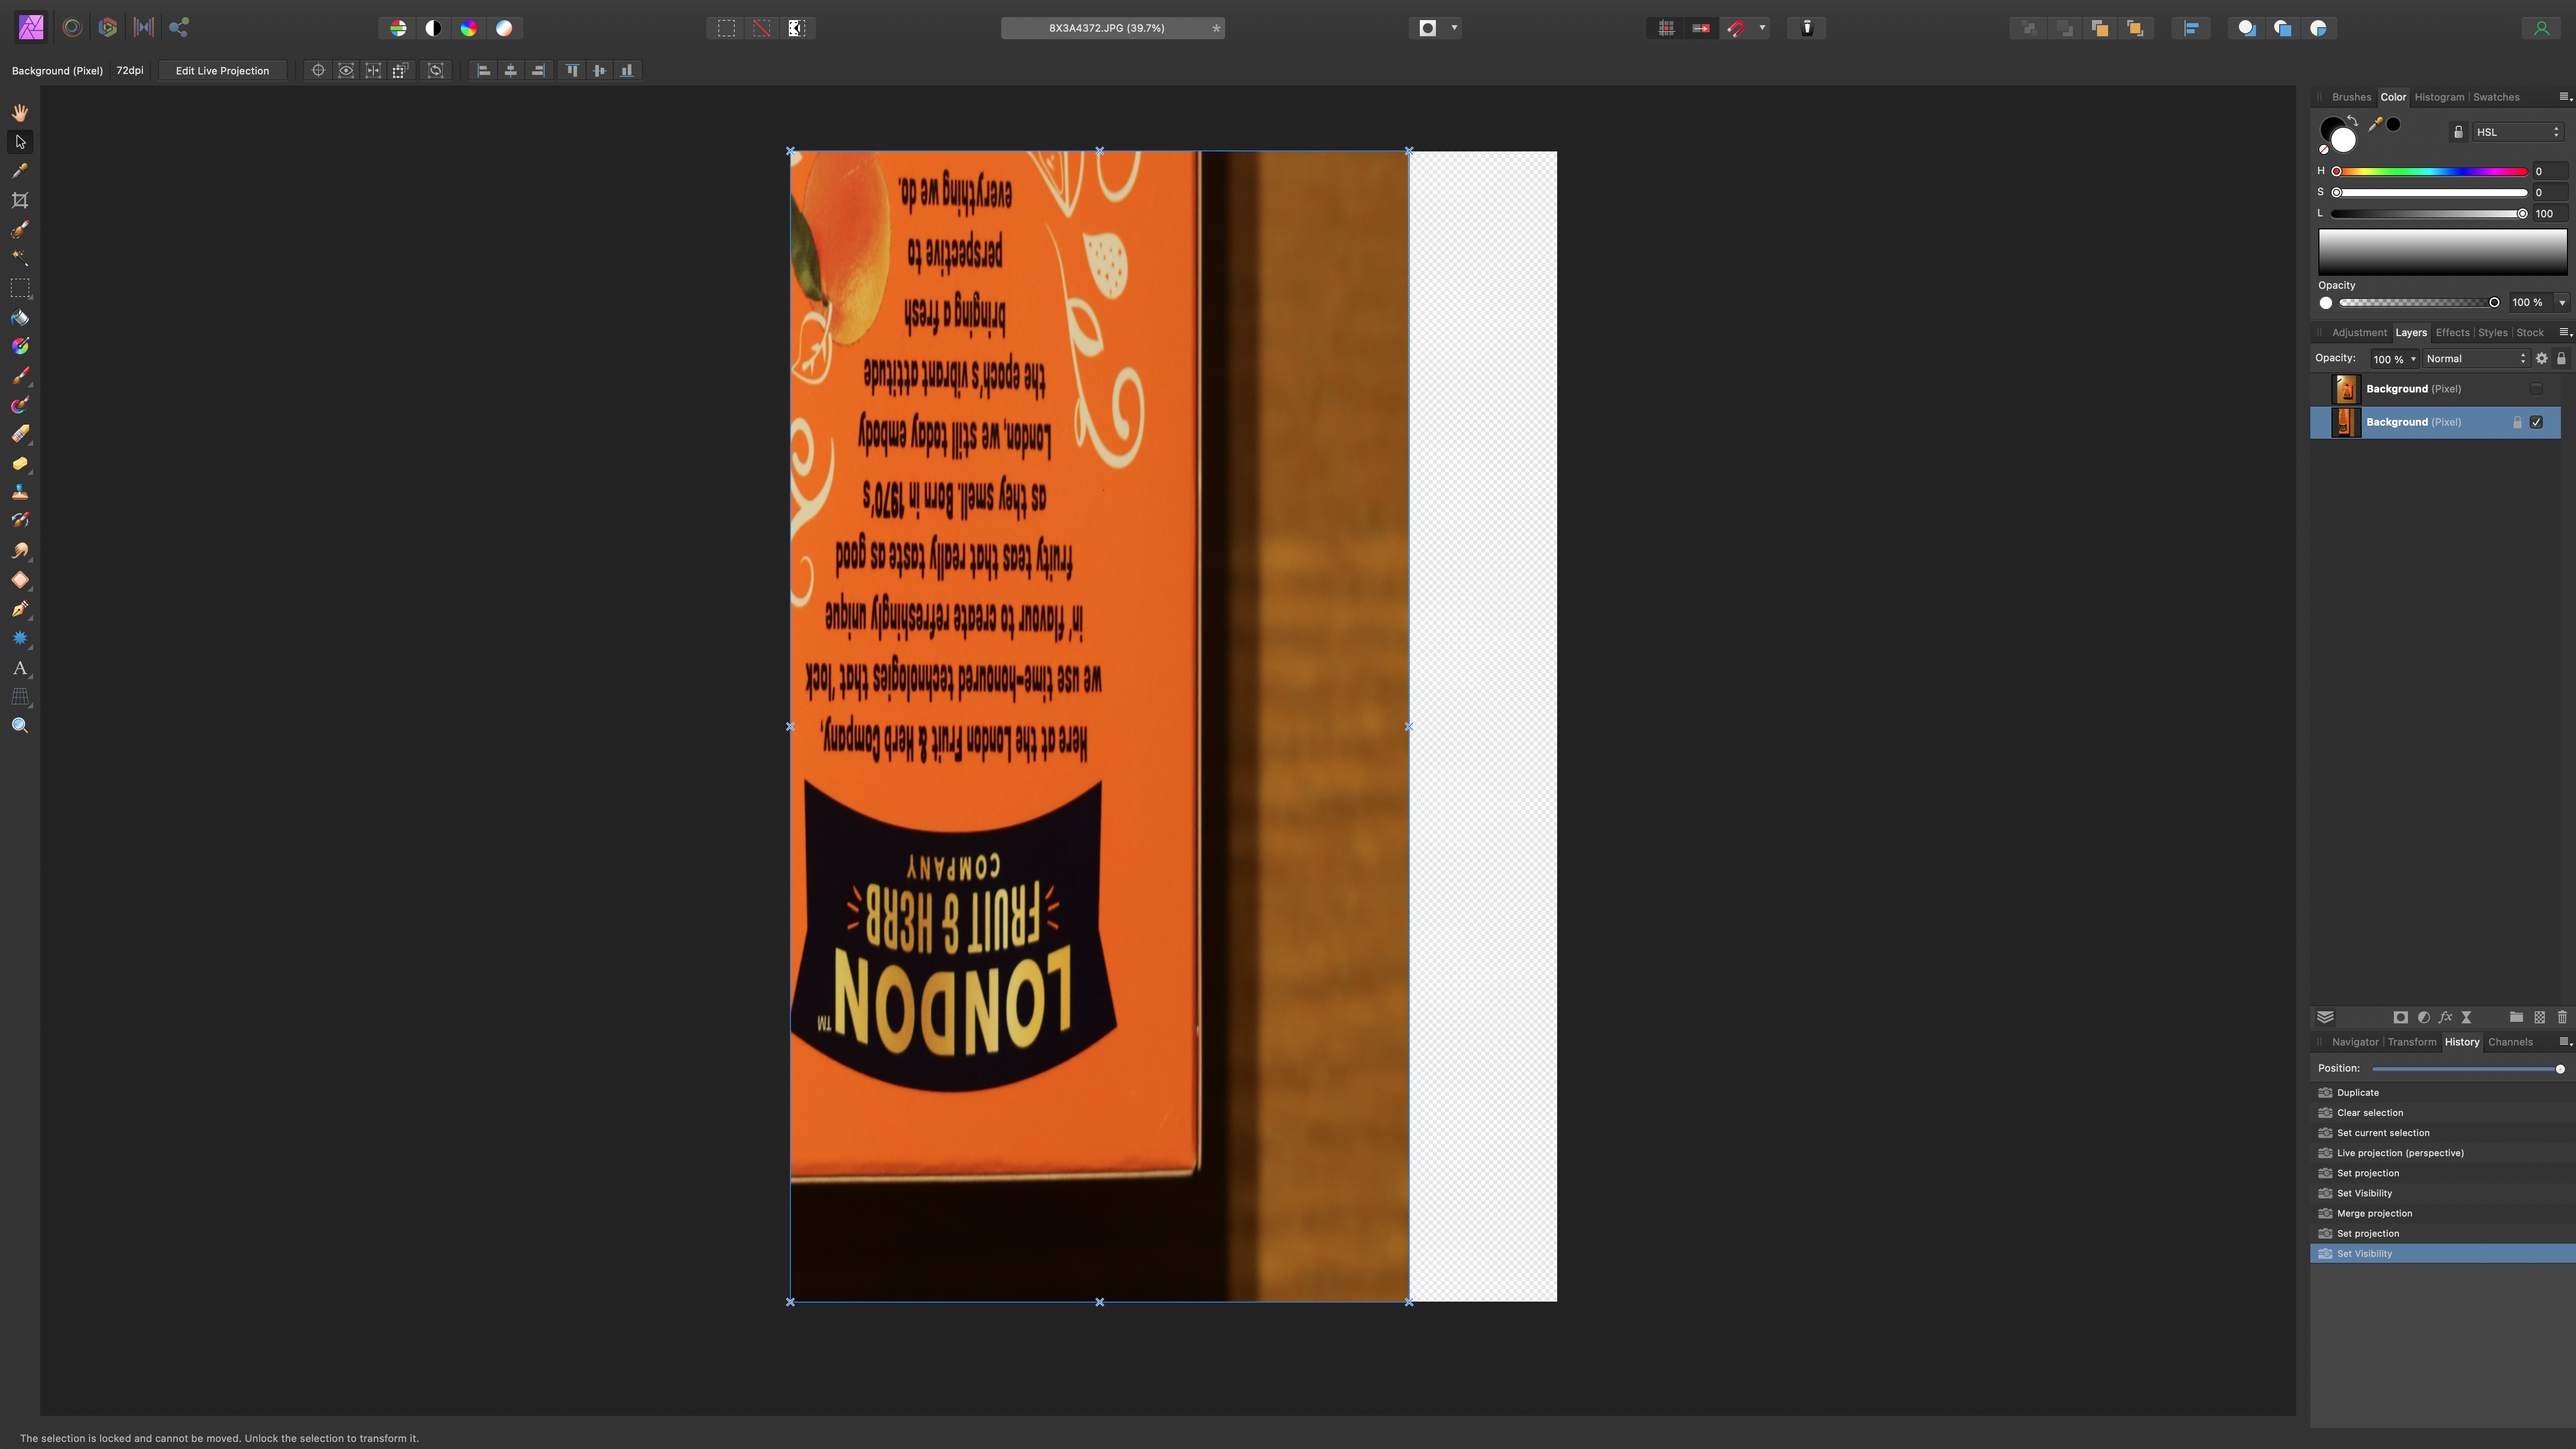Image resolution: width=2576 pixels, height=1449 pixels.
Task: Click the delete layer trash icon
Action: click(2562, 1017)
